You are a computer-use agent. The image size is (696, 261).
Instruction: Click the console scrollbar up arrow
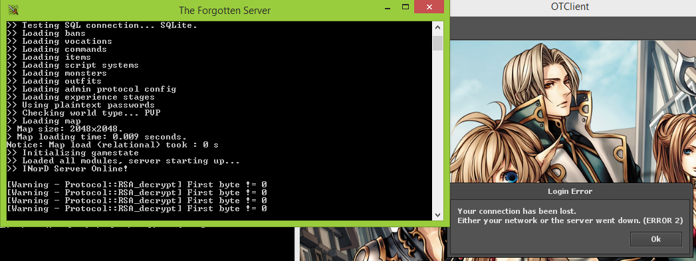(437, 27)
